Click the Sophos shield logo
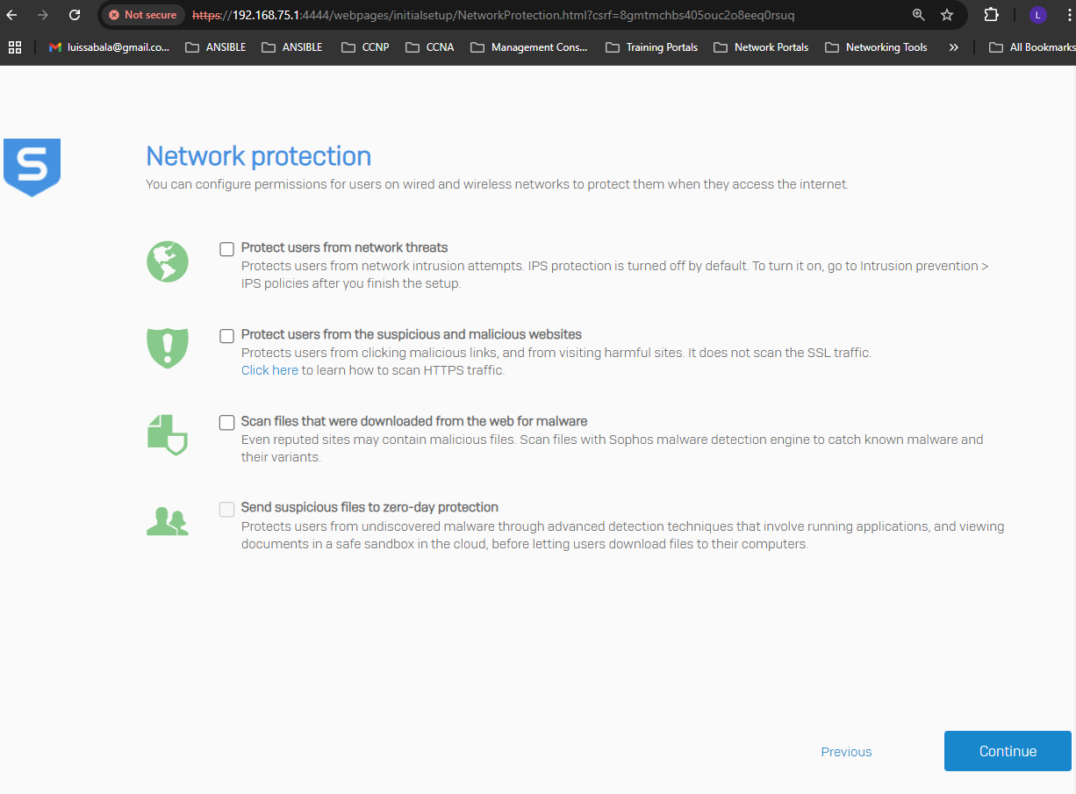Viewport: 1076px width, 794px height. coord(32,167)
